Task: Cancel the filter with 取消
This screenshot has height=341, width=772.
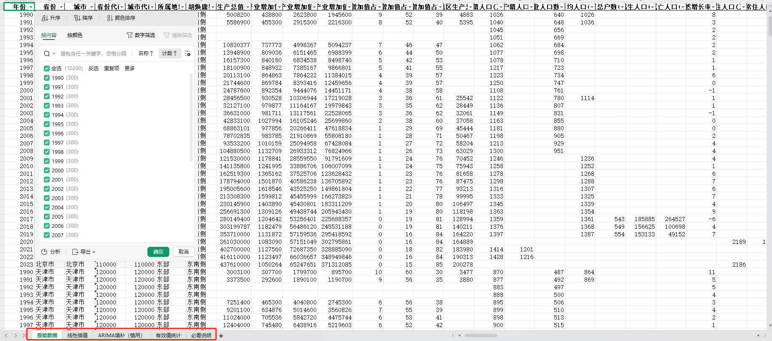Action: (184, 252)
